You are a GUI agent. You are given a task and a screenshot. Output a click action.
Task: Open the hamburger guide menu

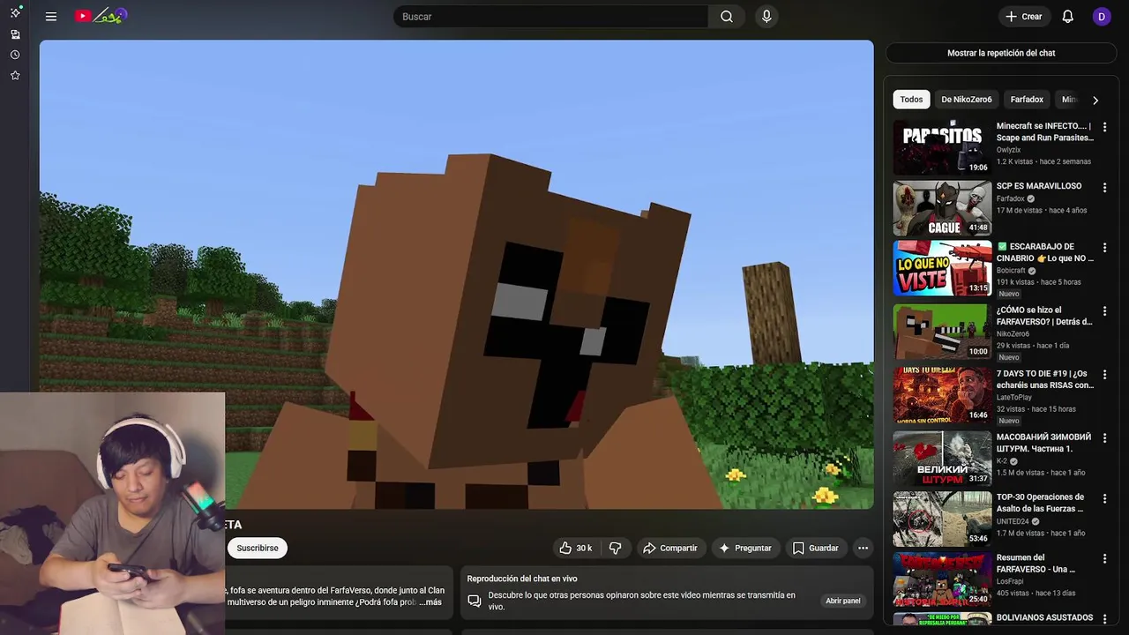(x=51, y=17)
